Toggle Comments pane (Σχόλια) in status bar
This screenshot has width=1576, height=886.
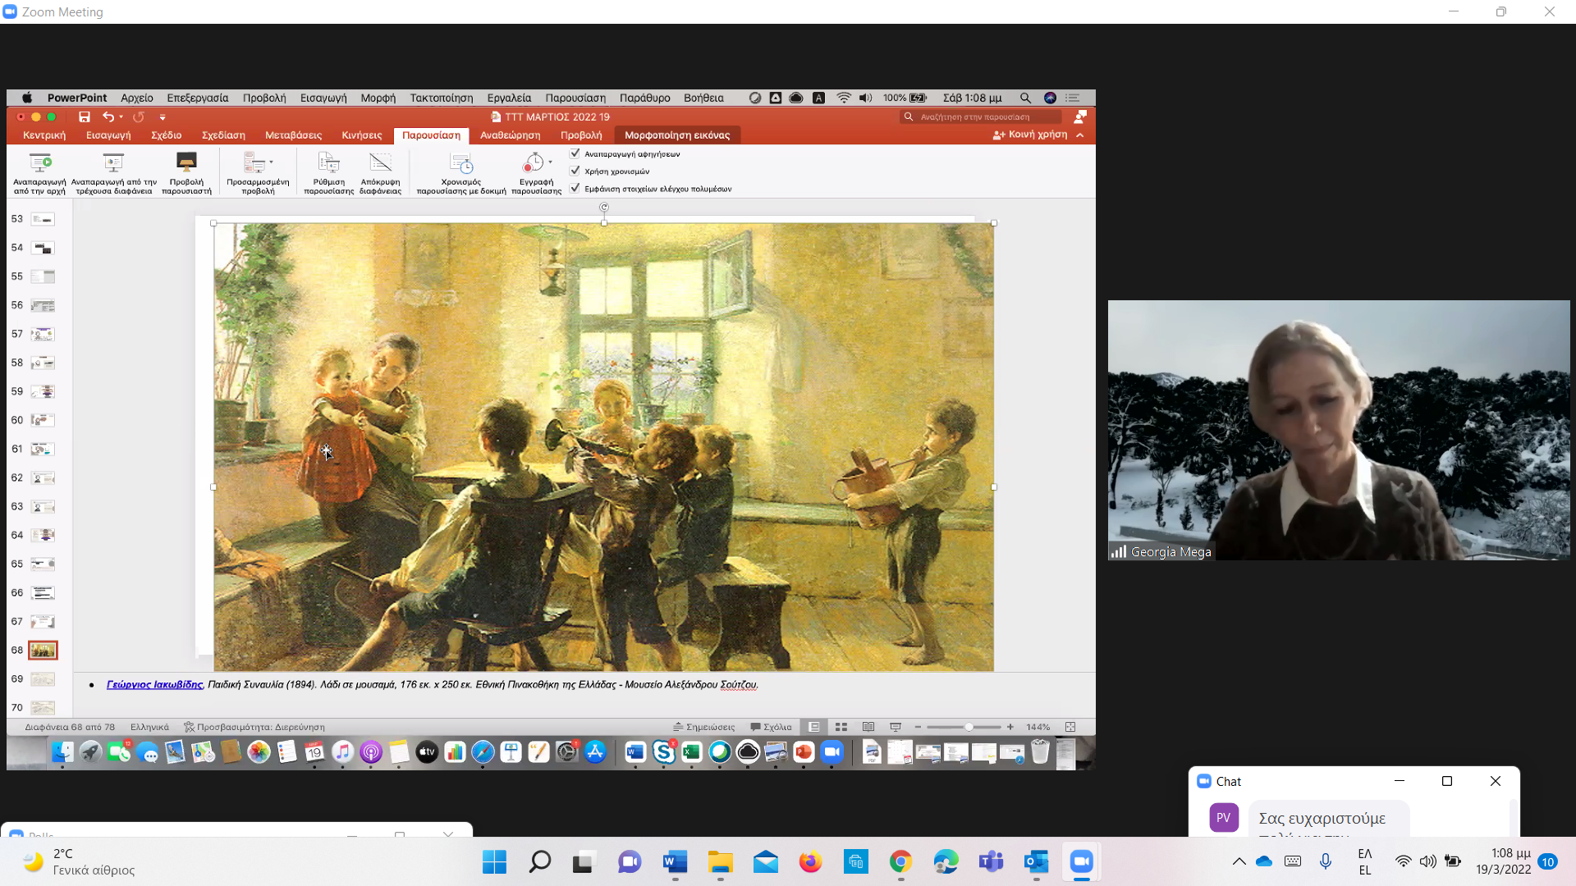tap(771, 727)
